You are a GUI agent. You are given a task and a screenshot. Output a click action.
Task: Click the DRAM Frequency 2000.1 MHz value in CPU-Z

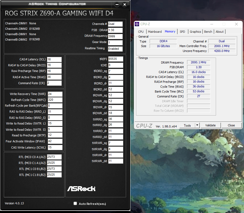point(198,62)
